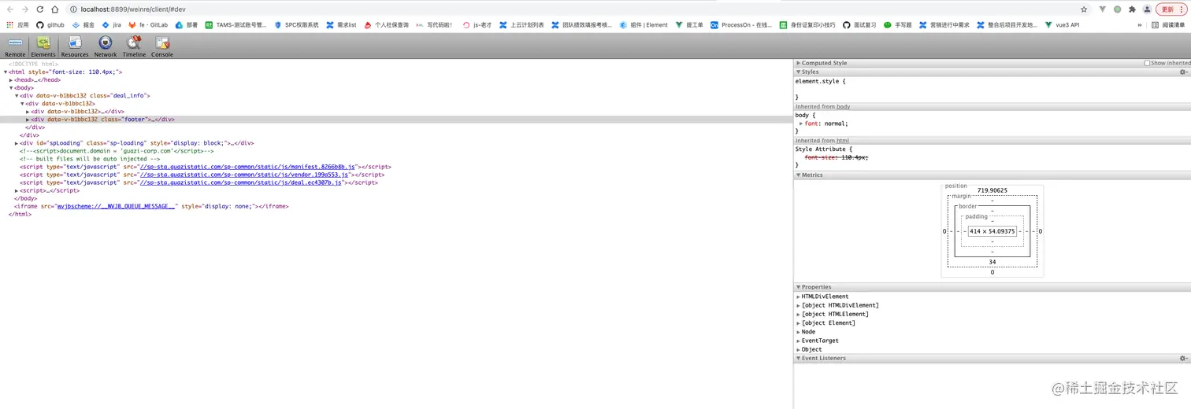
Task: Open the vendor.199a553.js script link
Action: [x=243, y=175]
